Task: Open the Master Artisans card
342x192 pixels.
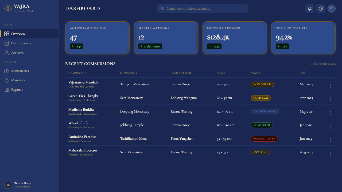Action: [x=166, y=38]
